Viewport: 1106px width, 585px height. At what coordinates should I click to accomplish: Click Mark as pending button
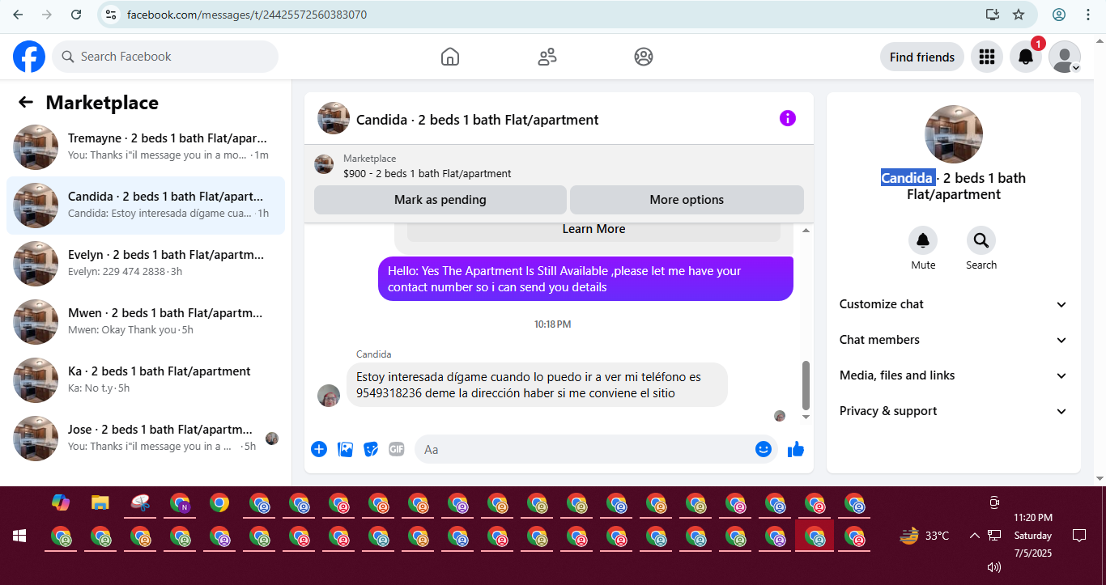(440, 200)
